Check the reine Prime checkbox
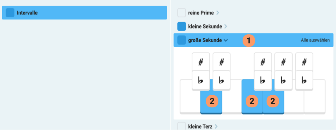 182,13
